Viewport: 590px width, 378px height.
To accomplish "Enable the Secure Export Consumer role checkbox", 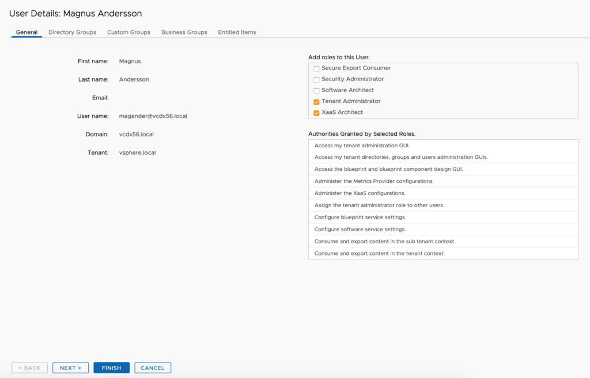I will point(316,68).
